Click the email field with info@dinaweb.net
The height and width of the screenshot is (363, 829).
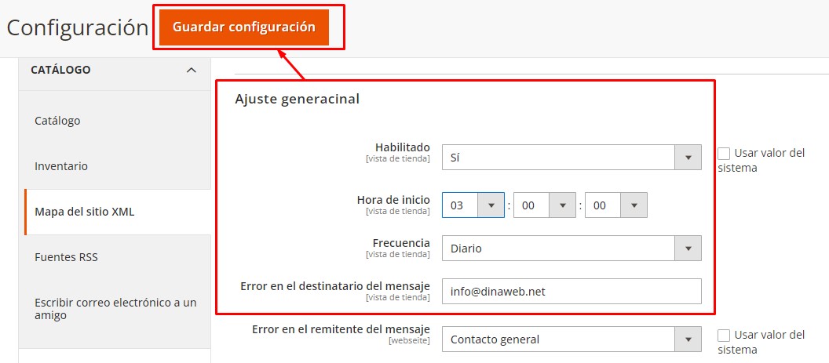pyautogui.click(x=571, y=291)
